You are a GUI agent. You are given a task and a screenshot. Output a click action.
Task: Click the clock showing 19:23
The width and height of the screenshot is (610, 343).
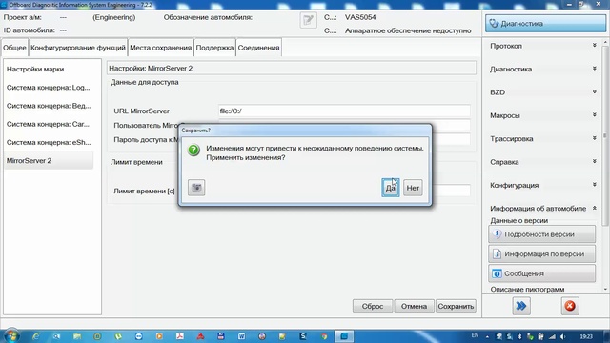[586, 336]
